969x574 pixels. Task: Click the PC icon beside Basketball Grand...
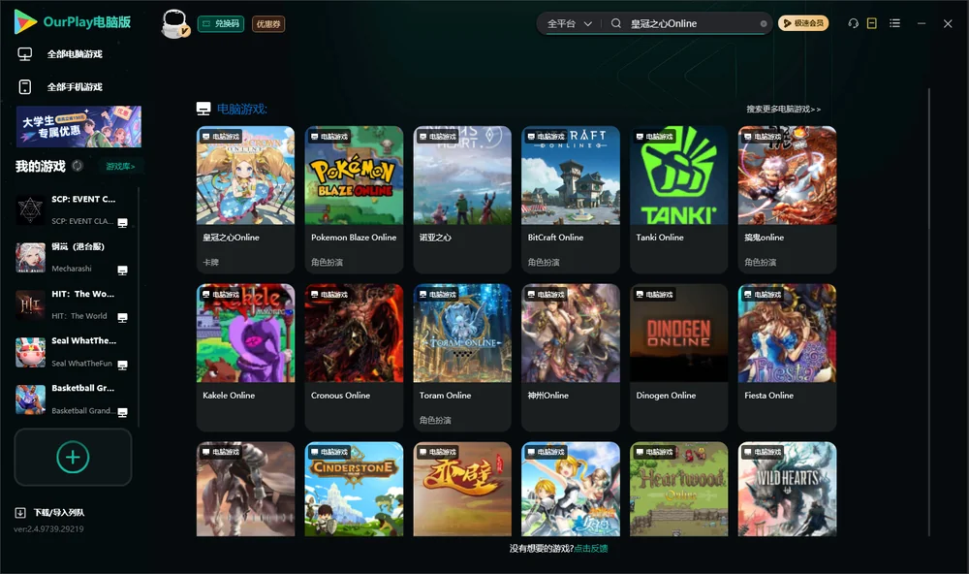[122, 413]
